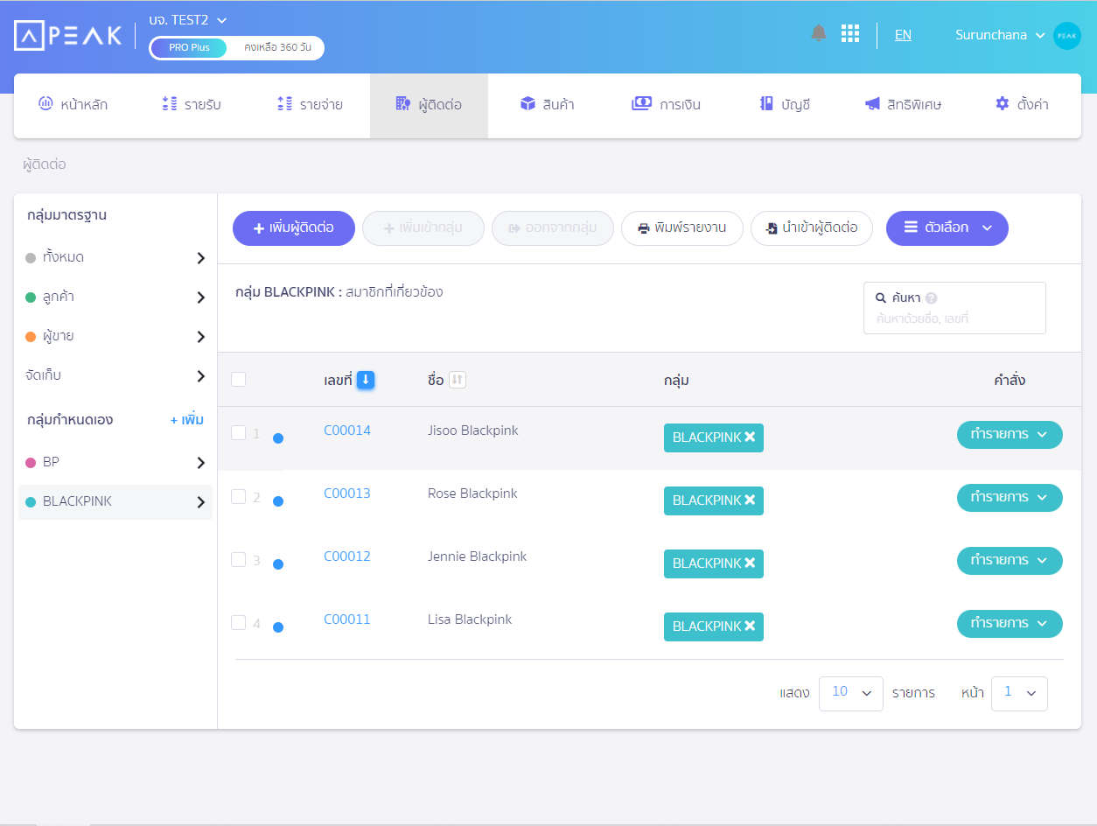Click the name Lisa Blackpink

[470, 619]
